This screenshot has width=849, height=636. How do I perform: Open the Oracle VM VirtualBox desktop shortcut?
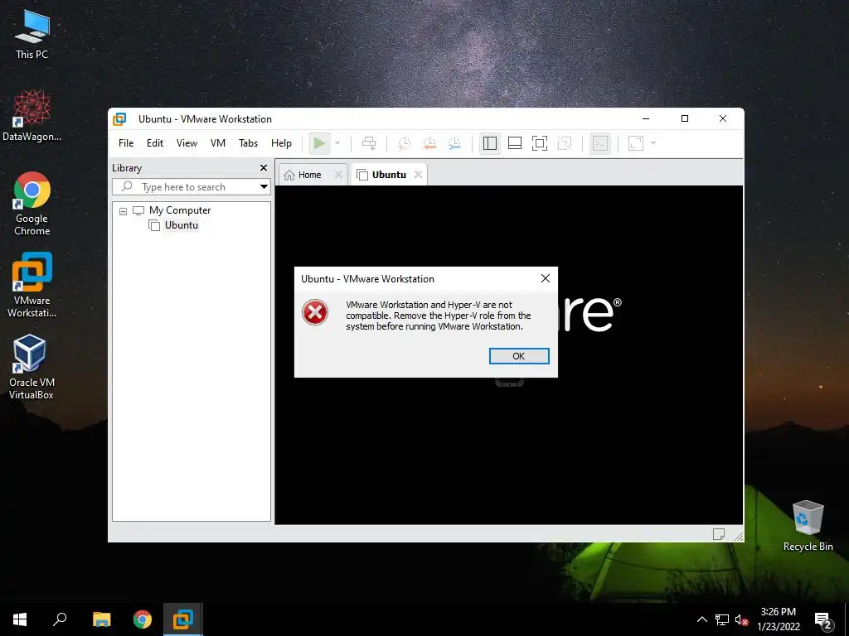[x=32, y=367]
